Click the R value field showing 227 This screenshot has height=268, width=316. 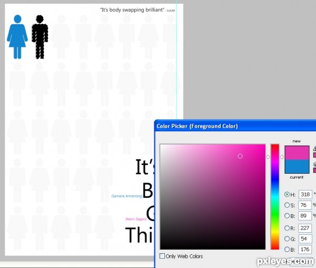[305, 228]
